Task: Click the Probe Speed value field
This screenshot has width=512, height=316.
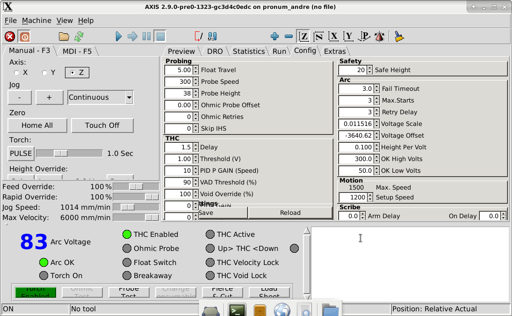Action: pos(179,82)
